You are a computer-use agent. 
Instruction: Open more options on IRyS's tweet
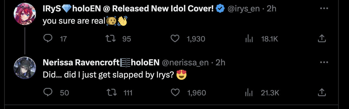tap(324, 9)
